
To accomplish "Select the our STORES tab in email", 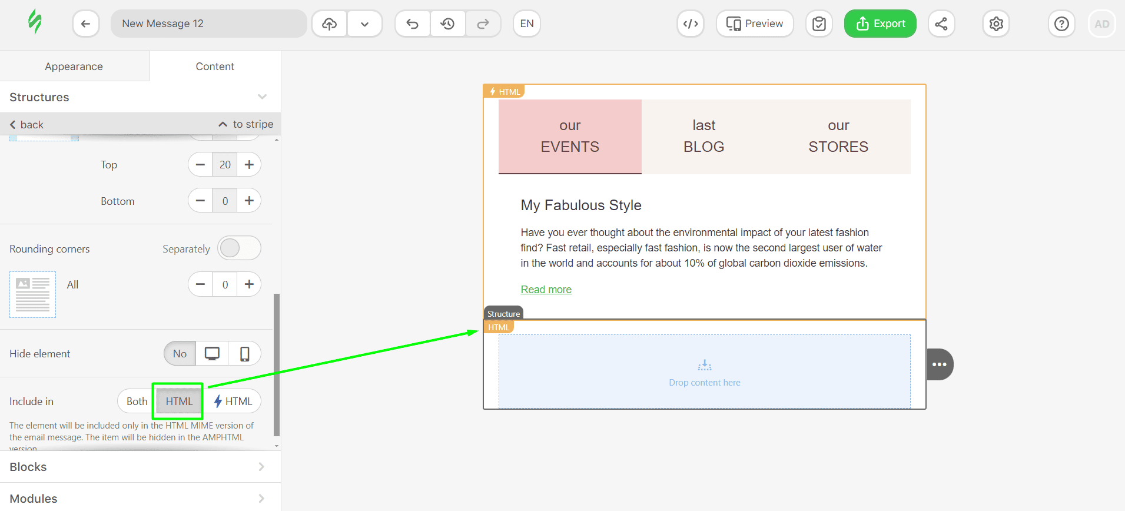I will [838, 137].
